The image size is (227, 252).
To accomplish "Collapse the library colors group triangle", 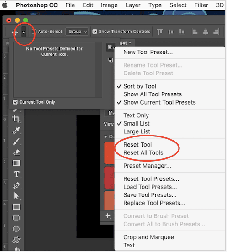I will [106, 136].
